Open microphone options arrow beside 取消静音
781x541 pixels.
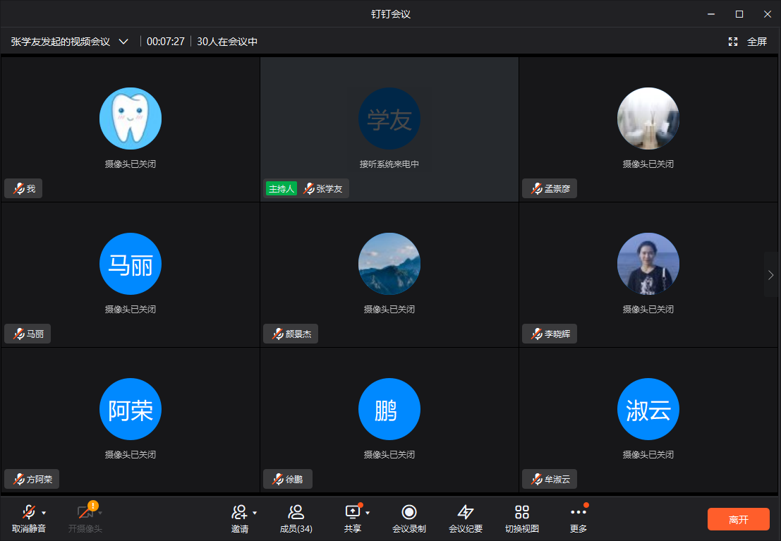(x=44, y=513)
